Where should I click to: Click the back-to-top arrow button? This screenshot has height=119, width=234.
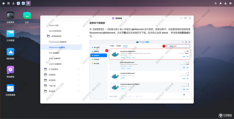[x=184, y=95]
